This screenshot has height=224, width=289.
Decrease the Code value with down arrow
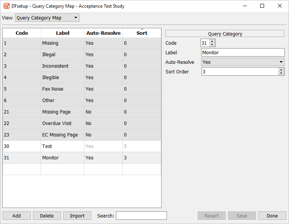212,45
